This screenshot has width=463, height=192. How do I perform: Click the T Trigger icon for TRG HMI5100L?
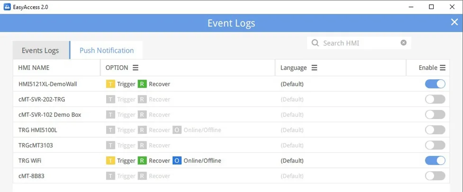pos(110,130)
